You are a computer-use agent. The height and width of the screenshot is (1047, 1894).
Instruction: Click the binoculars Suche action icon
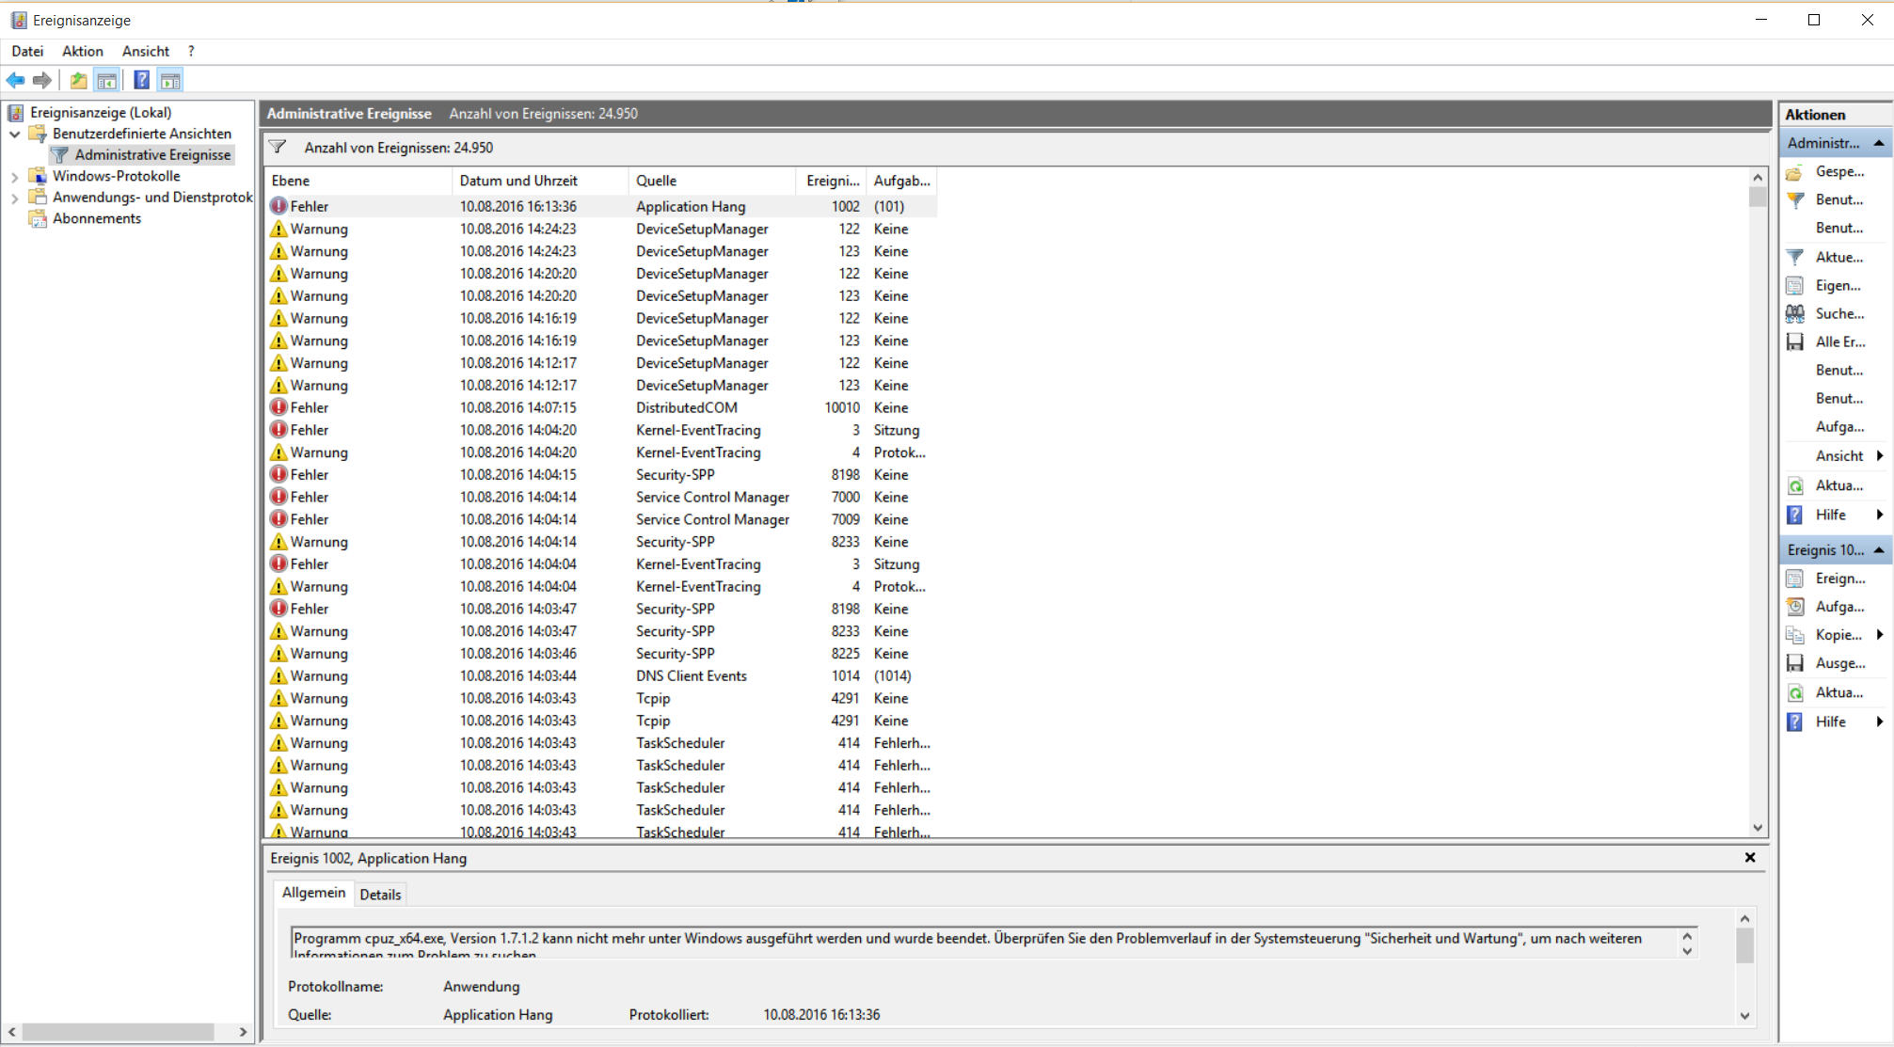pos(1795,313)
